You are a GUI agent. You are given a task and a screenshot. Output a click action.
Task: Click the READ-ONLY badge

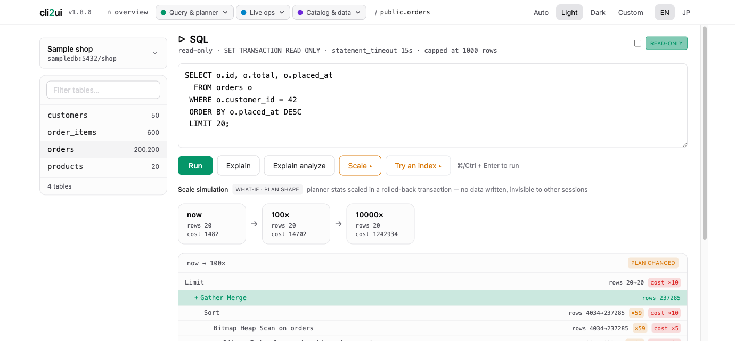(x=666, y=43)
